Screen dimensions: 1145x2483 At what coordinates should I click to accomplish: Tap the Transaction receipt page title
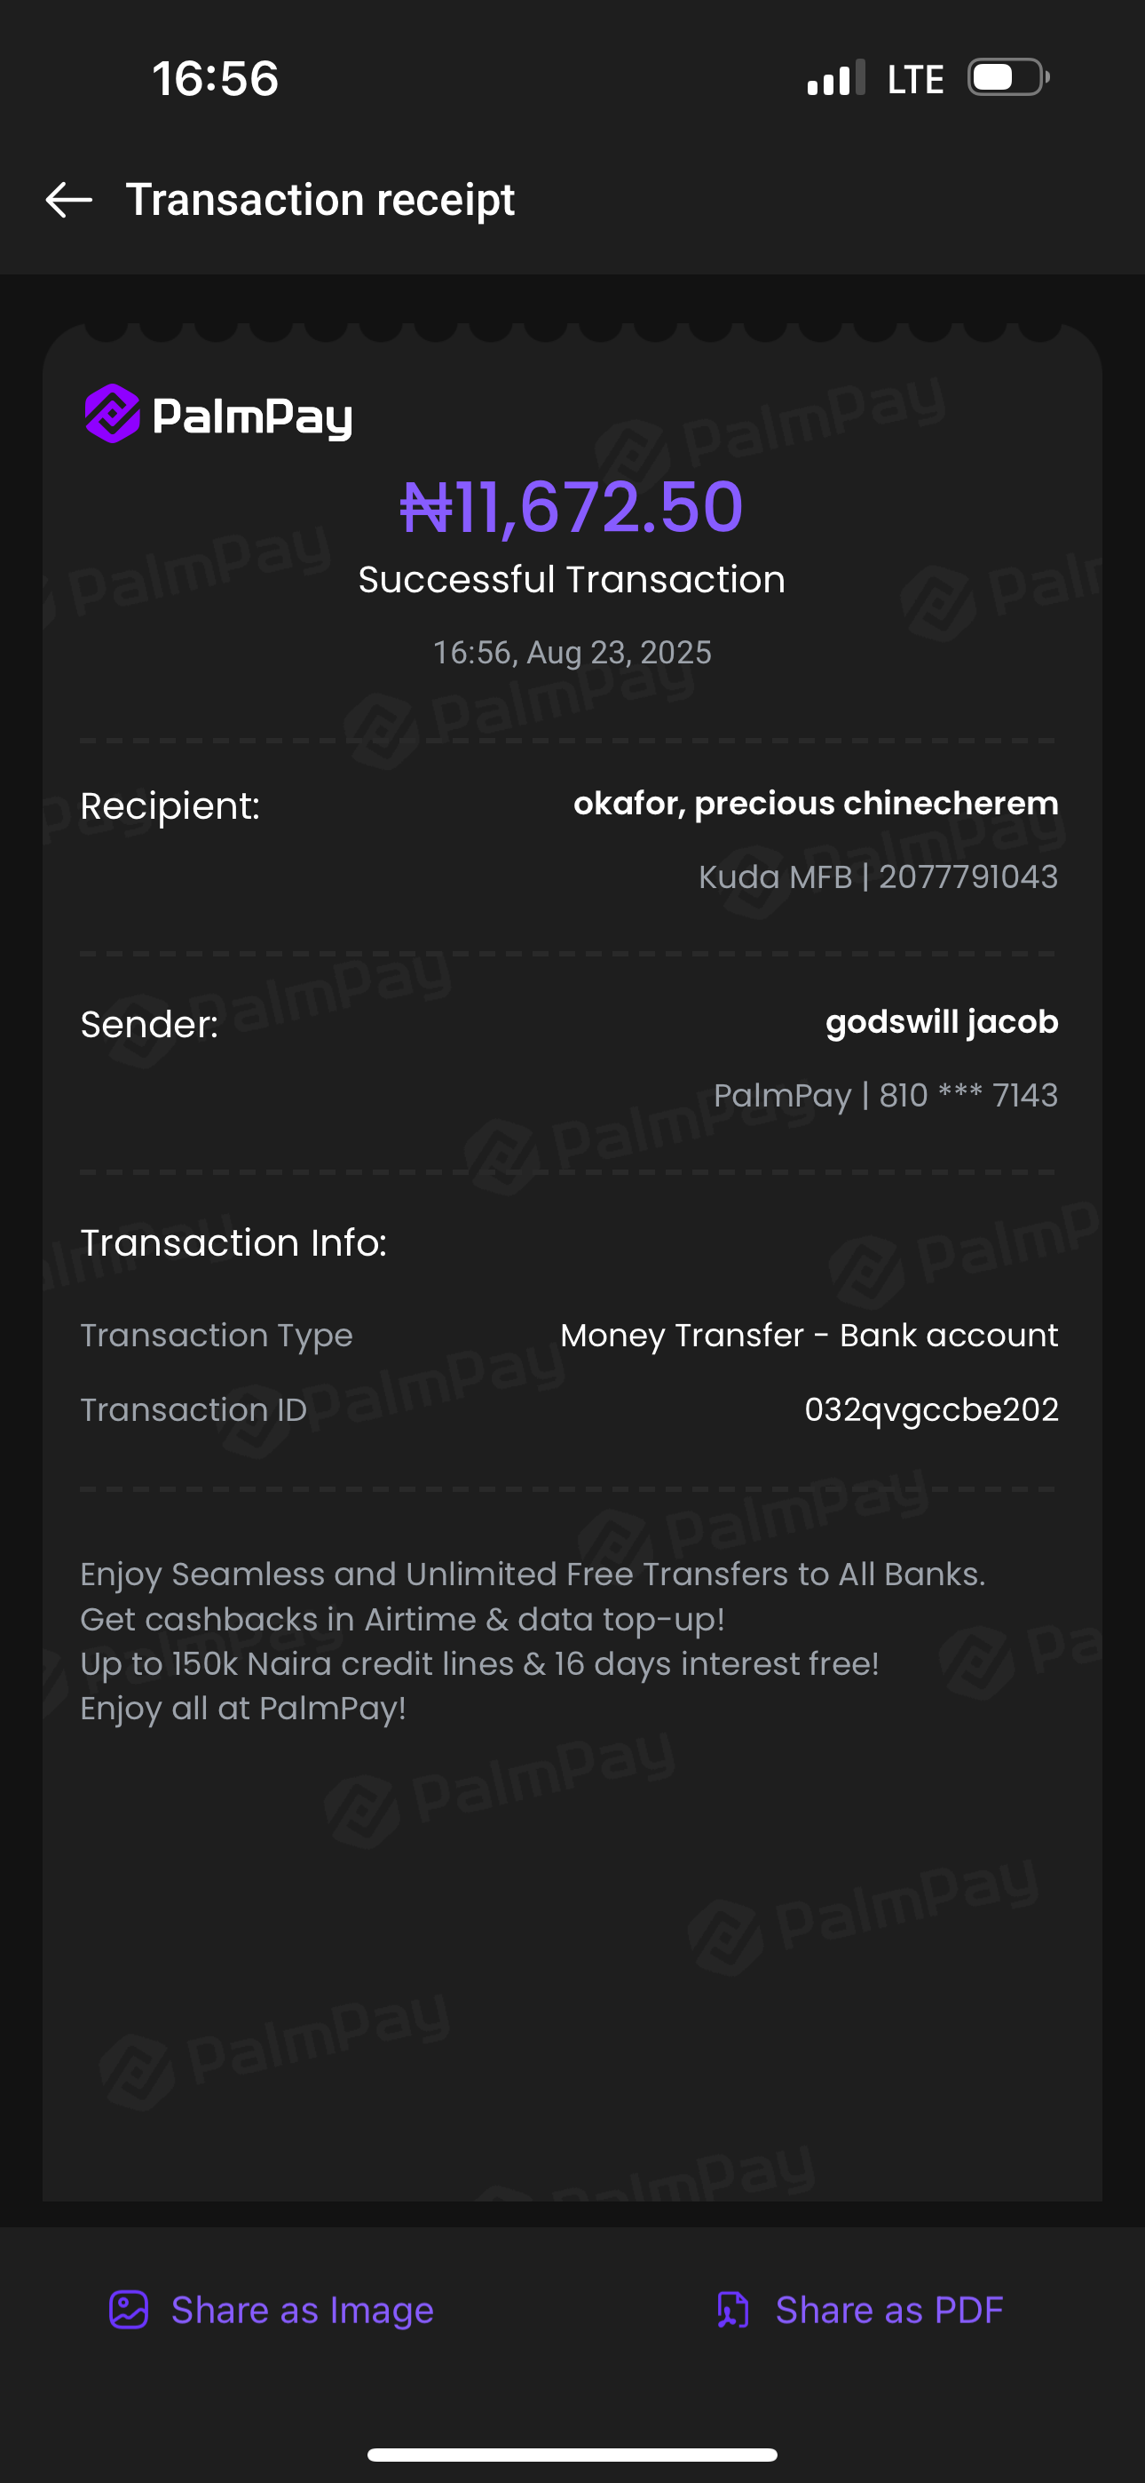click(320, 200)
